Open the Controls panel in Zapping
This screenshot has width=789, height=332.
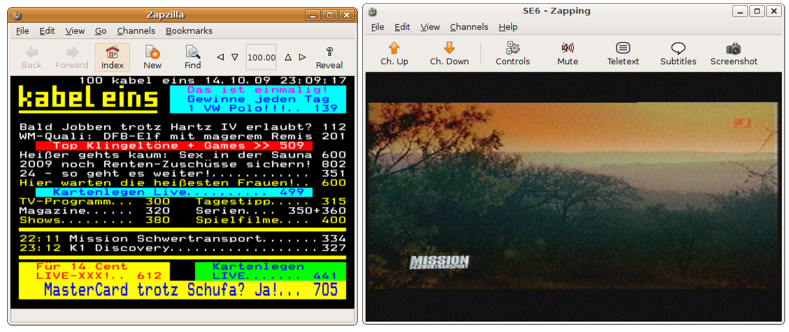(513, 54)
